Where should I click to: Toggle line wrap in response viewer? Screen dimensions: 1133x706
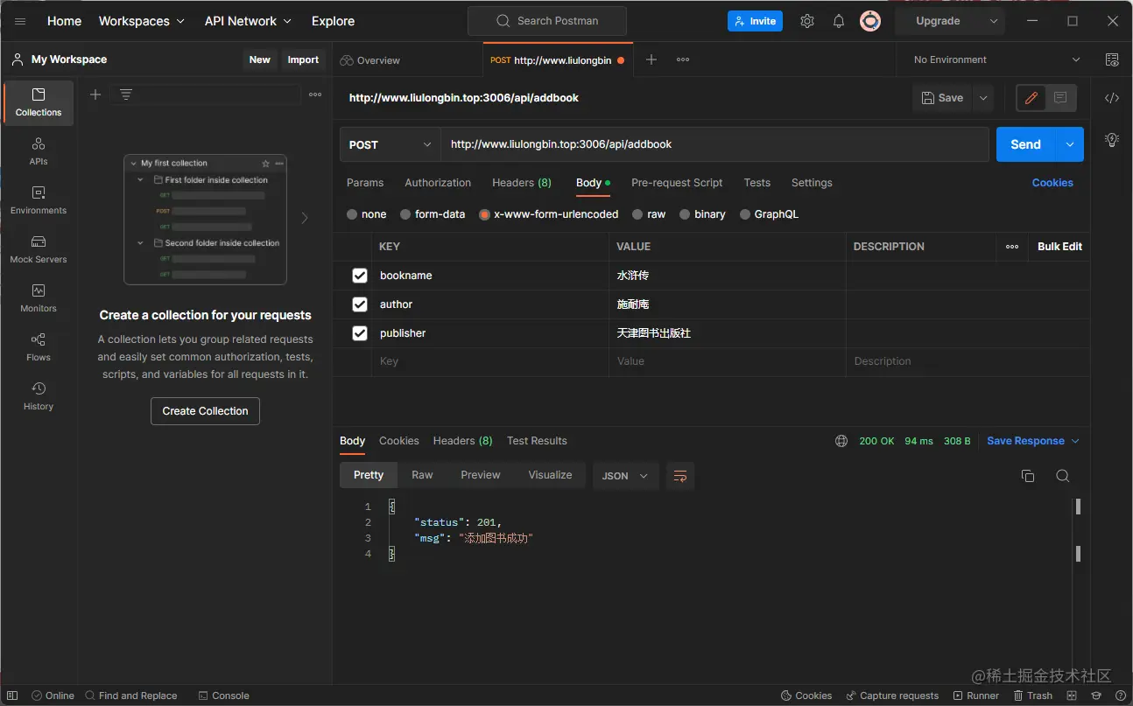tap(680, 476)
